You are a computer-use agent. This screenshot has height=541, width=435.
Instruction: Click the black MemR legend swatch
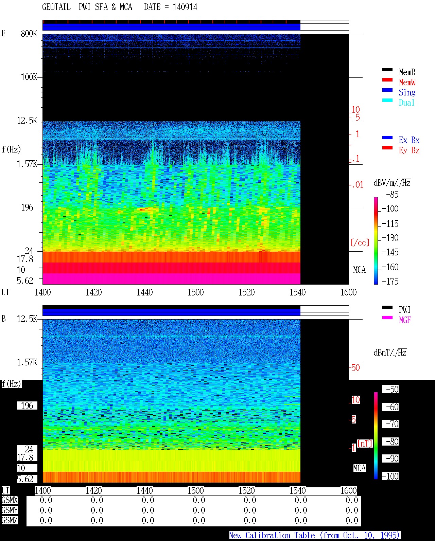[387, 70]
